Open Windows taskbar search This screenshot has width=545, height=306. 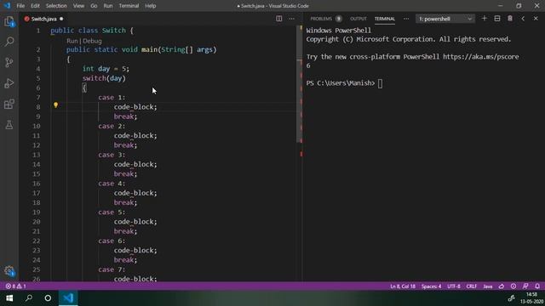tap(29, 298)
